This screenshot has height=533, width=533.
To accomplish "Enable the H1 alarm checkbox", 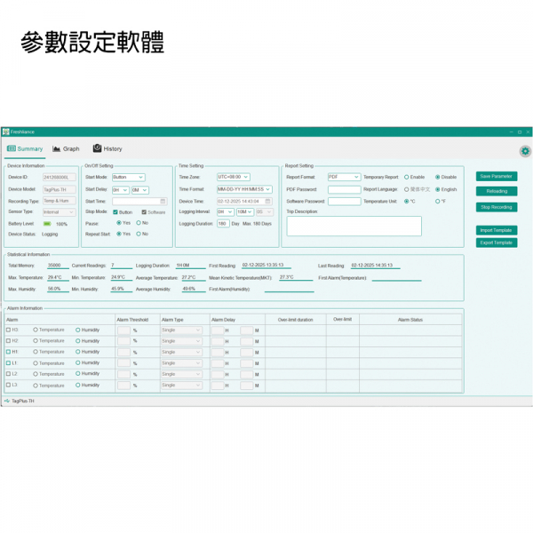I will pyautogui.click(x=8, y=352).
